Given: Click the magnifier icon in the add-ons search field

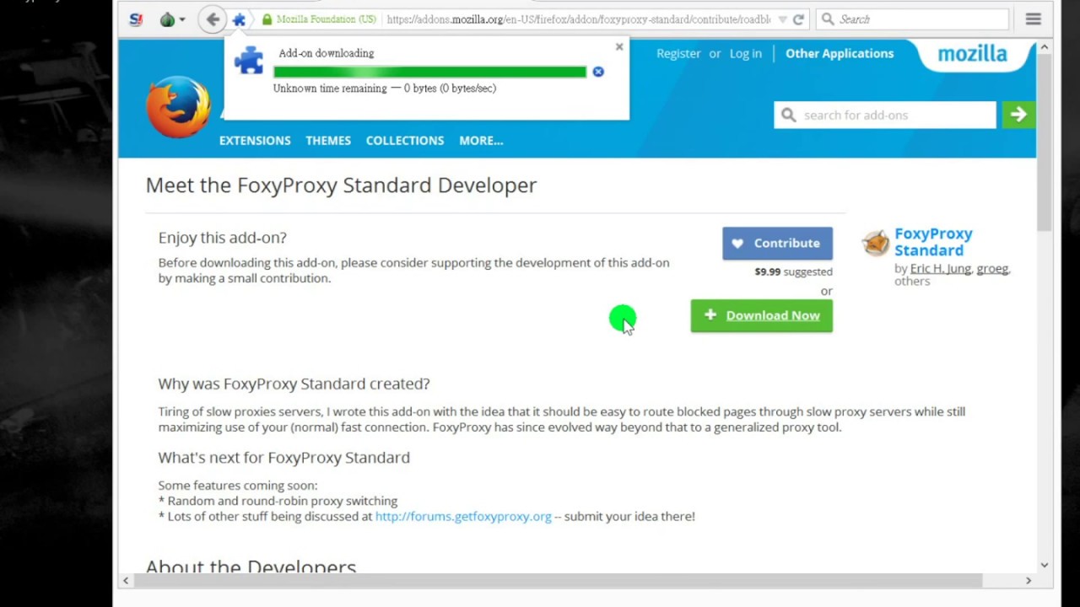Looking at the screenshot, I should coord(788,115).
